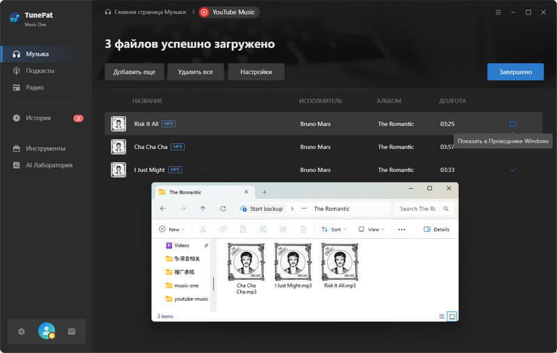Click the Добавить еще button
This screenshot has width=557, height=353.
tap(134, 72)
